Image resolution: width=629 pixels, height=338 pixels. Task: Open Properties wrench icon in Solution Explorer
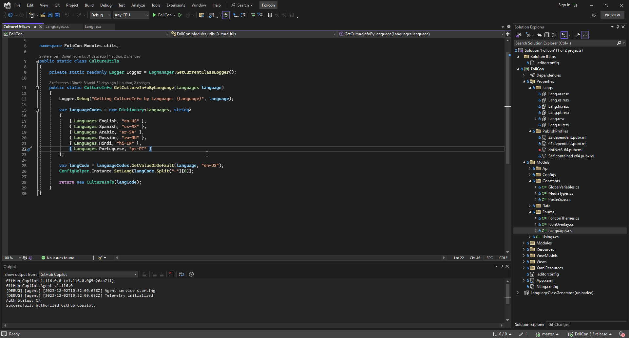coord(578,35)
